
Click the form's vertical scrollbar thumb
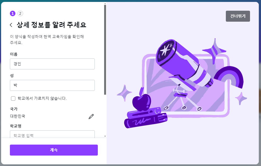pyautogui.click(x=105, y=50)
